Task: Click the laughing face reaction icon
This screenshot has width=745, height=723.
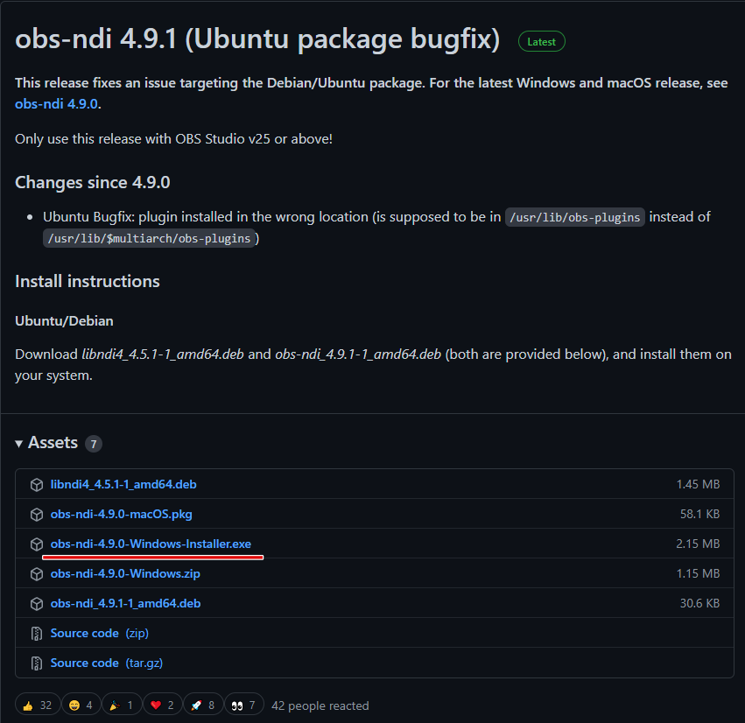Action: click(x=73, y=704)
